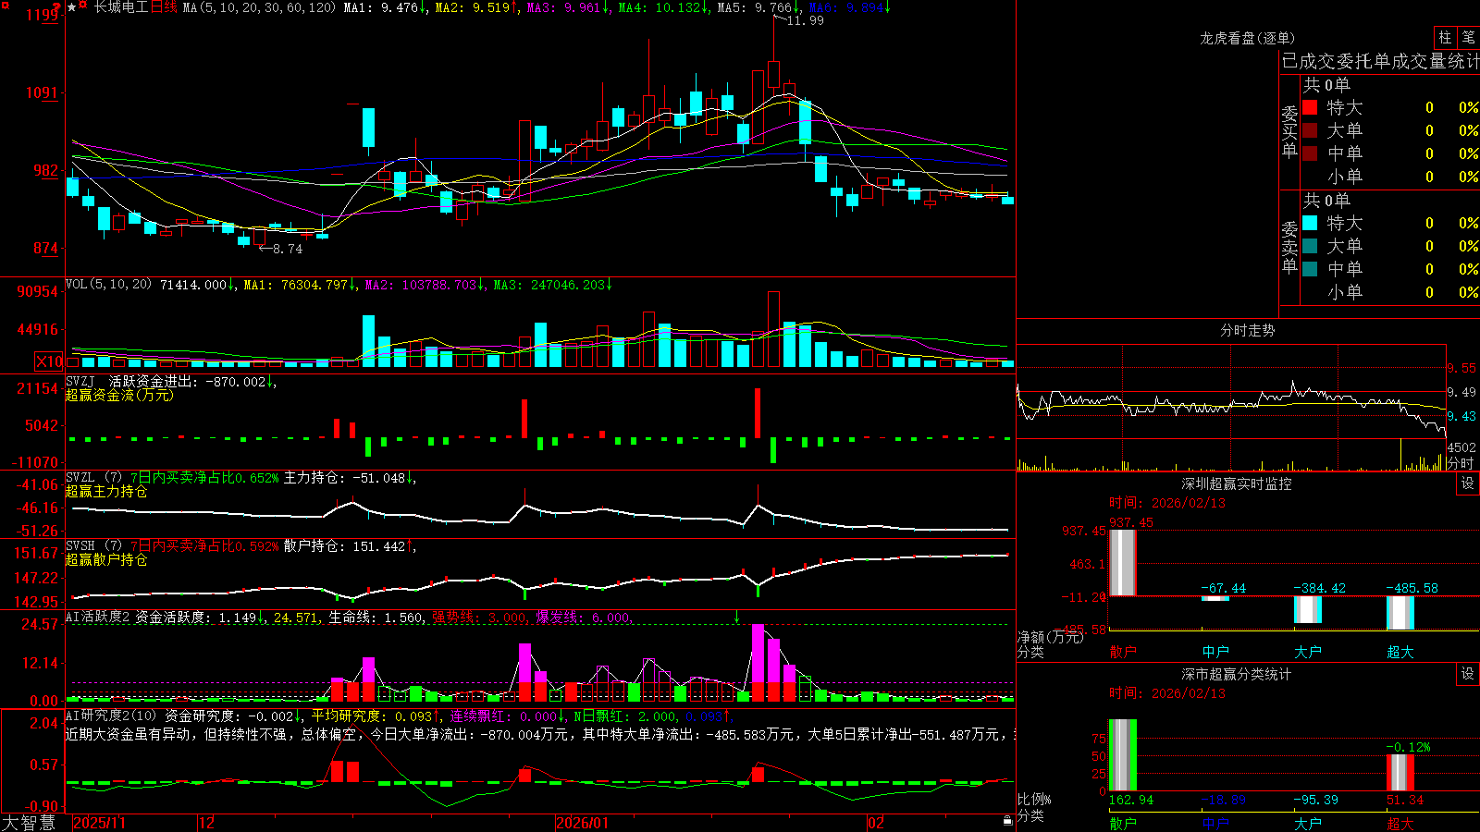
Task: Click the red gear icon next to stock name
Action: click(x=83, y=4)
